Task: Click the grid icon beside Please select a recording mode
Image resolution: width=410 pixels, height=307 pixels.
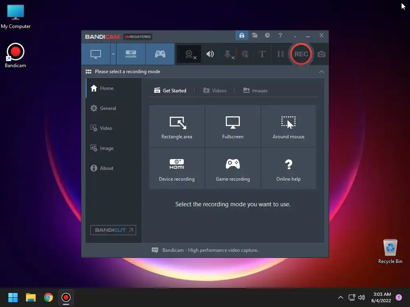Action: (88, 72)
